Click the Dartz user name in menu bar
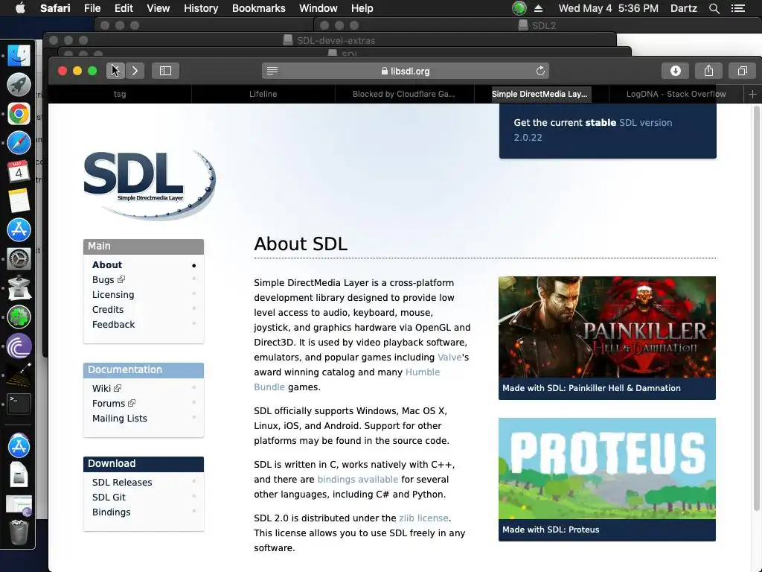The width and height of the screenshot is (762, 572). coord(683,8)
